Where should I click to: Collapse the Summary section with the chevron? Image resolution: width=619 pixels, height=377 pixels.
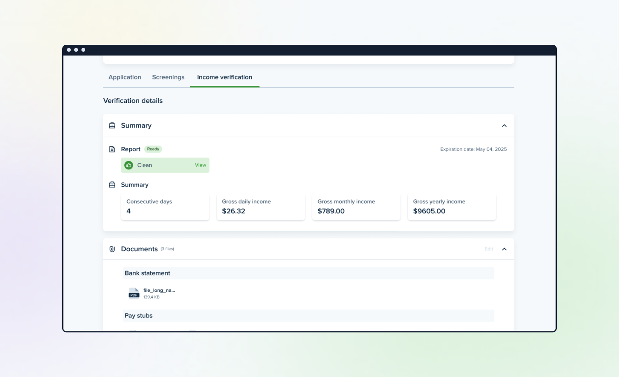click(504, 126)
